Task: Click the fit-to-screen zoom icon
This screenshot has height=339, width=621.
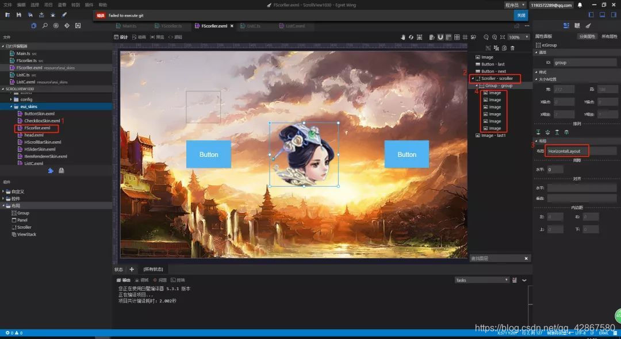Action: [x=503, y=37]
